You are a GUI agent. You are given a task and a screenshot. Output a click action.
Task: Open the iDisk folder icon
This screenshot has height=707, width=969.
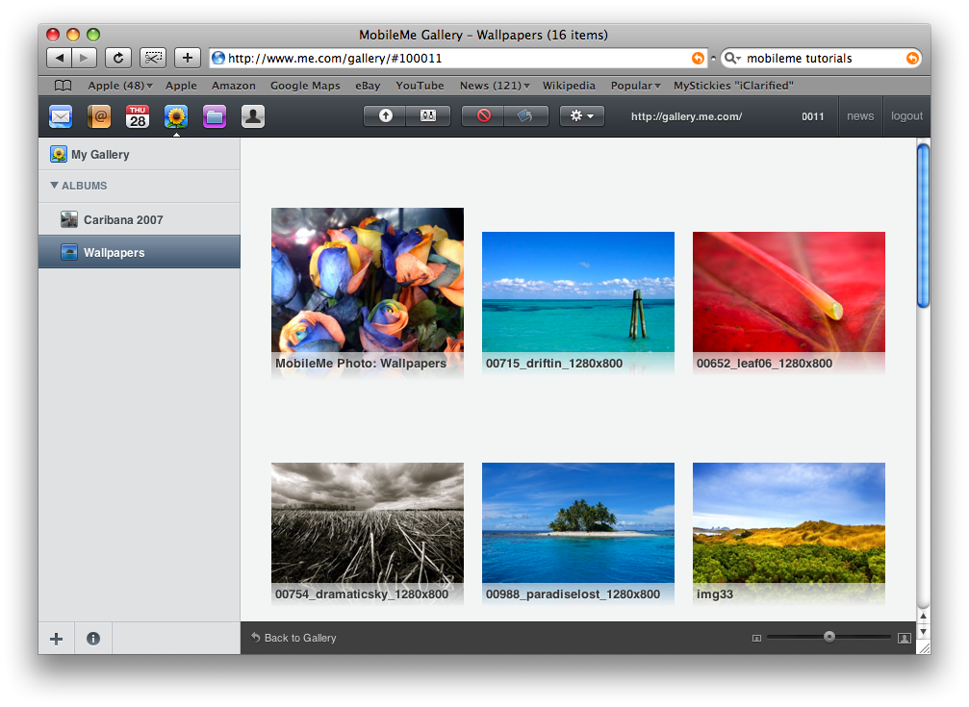215,116
